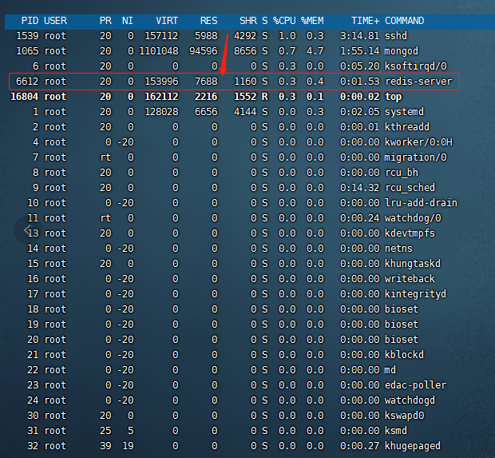Select the kintegrityd command name
Viewport: 495px width, 458px height.
point(416,294)
